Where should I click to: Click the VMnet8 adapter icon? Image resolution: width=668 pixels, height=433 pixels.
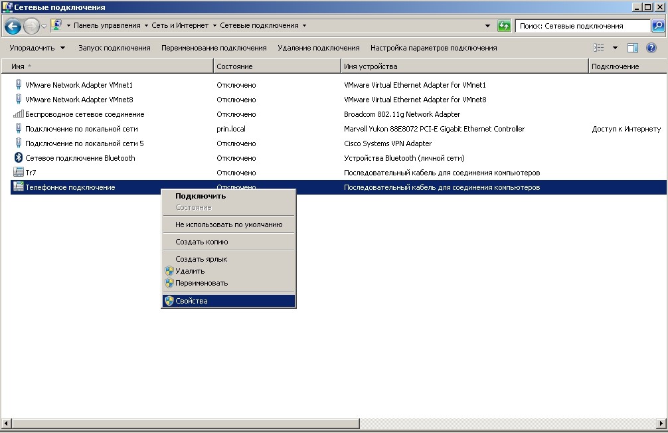(x=19, y=100)
